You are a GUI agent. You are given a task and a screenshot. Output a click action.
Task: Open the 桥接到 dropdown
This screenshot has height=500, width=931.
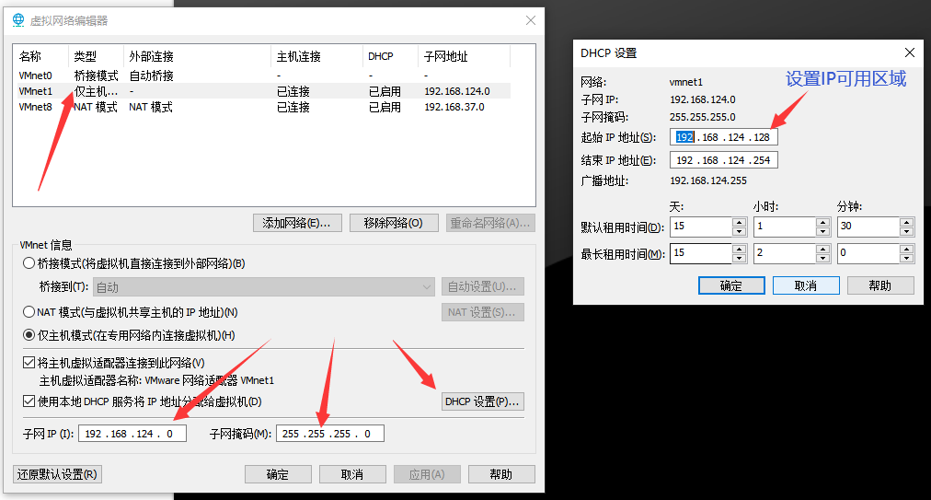coord(264,286)
